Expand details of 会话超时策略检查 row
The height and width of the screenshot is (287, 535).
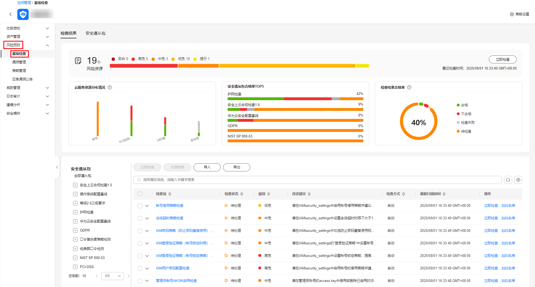tap(147, 218)
